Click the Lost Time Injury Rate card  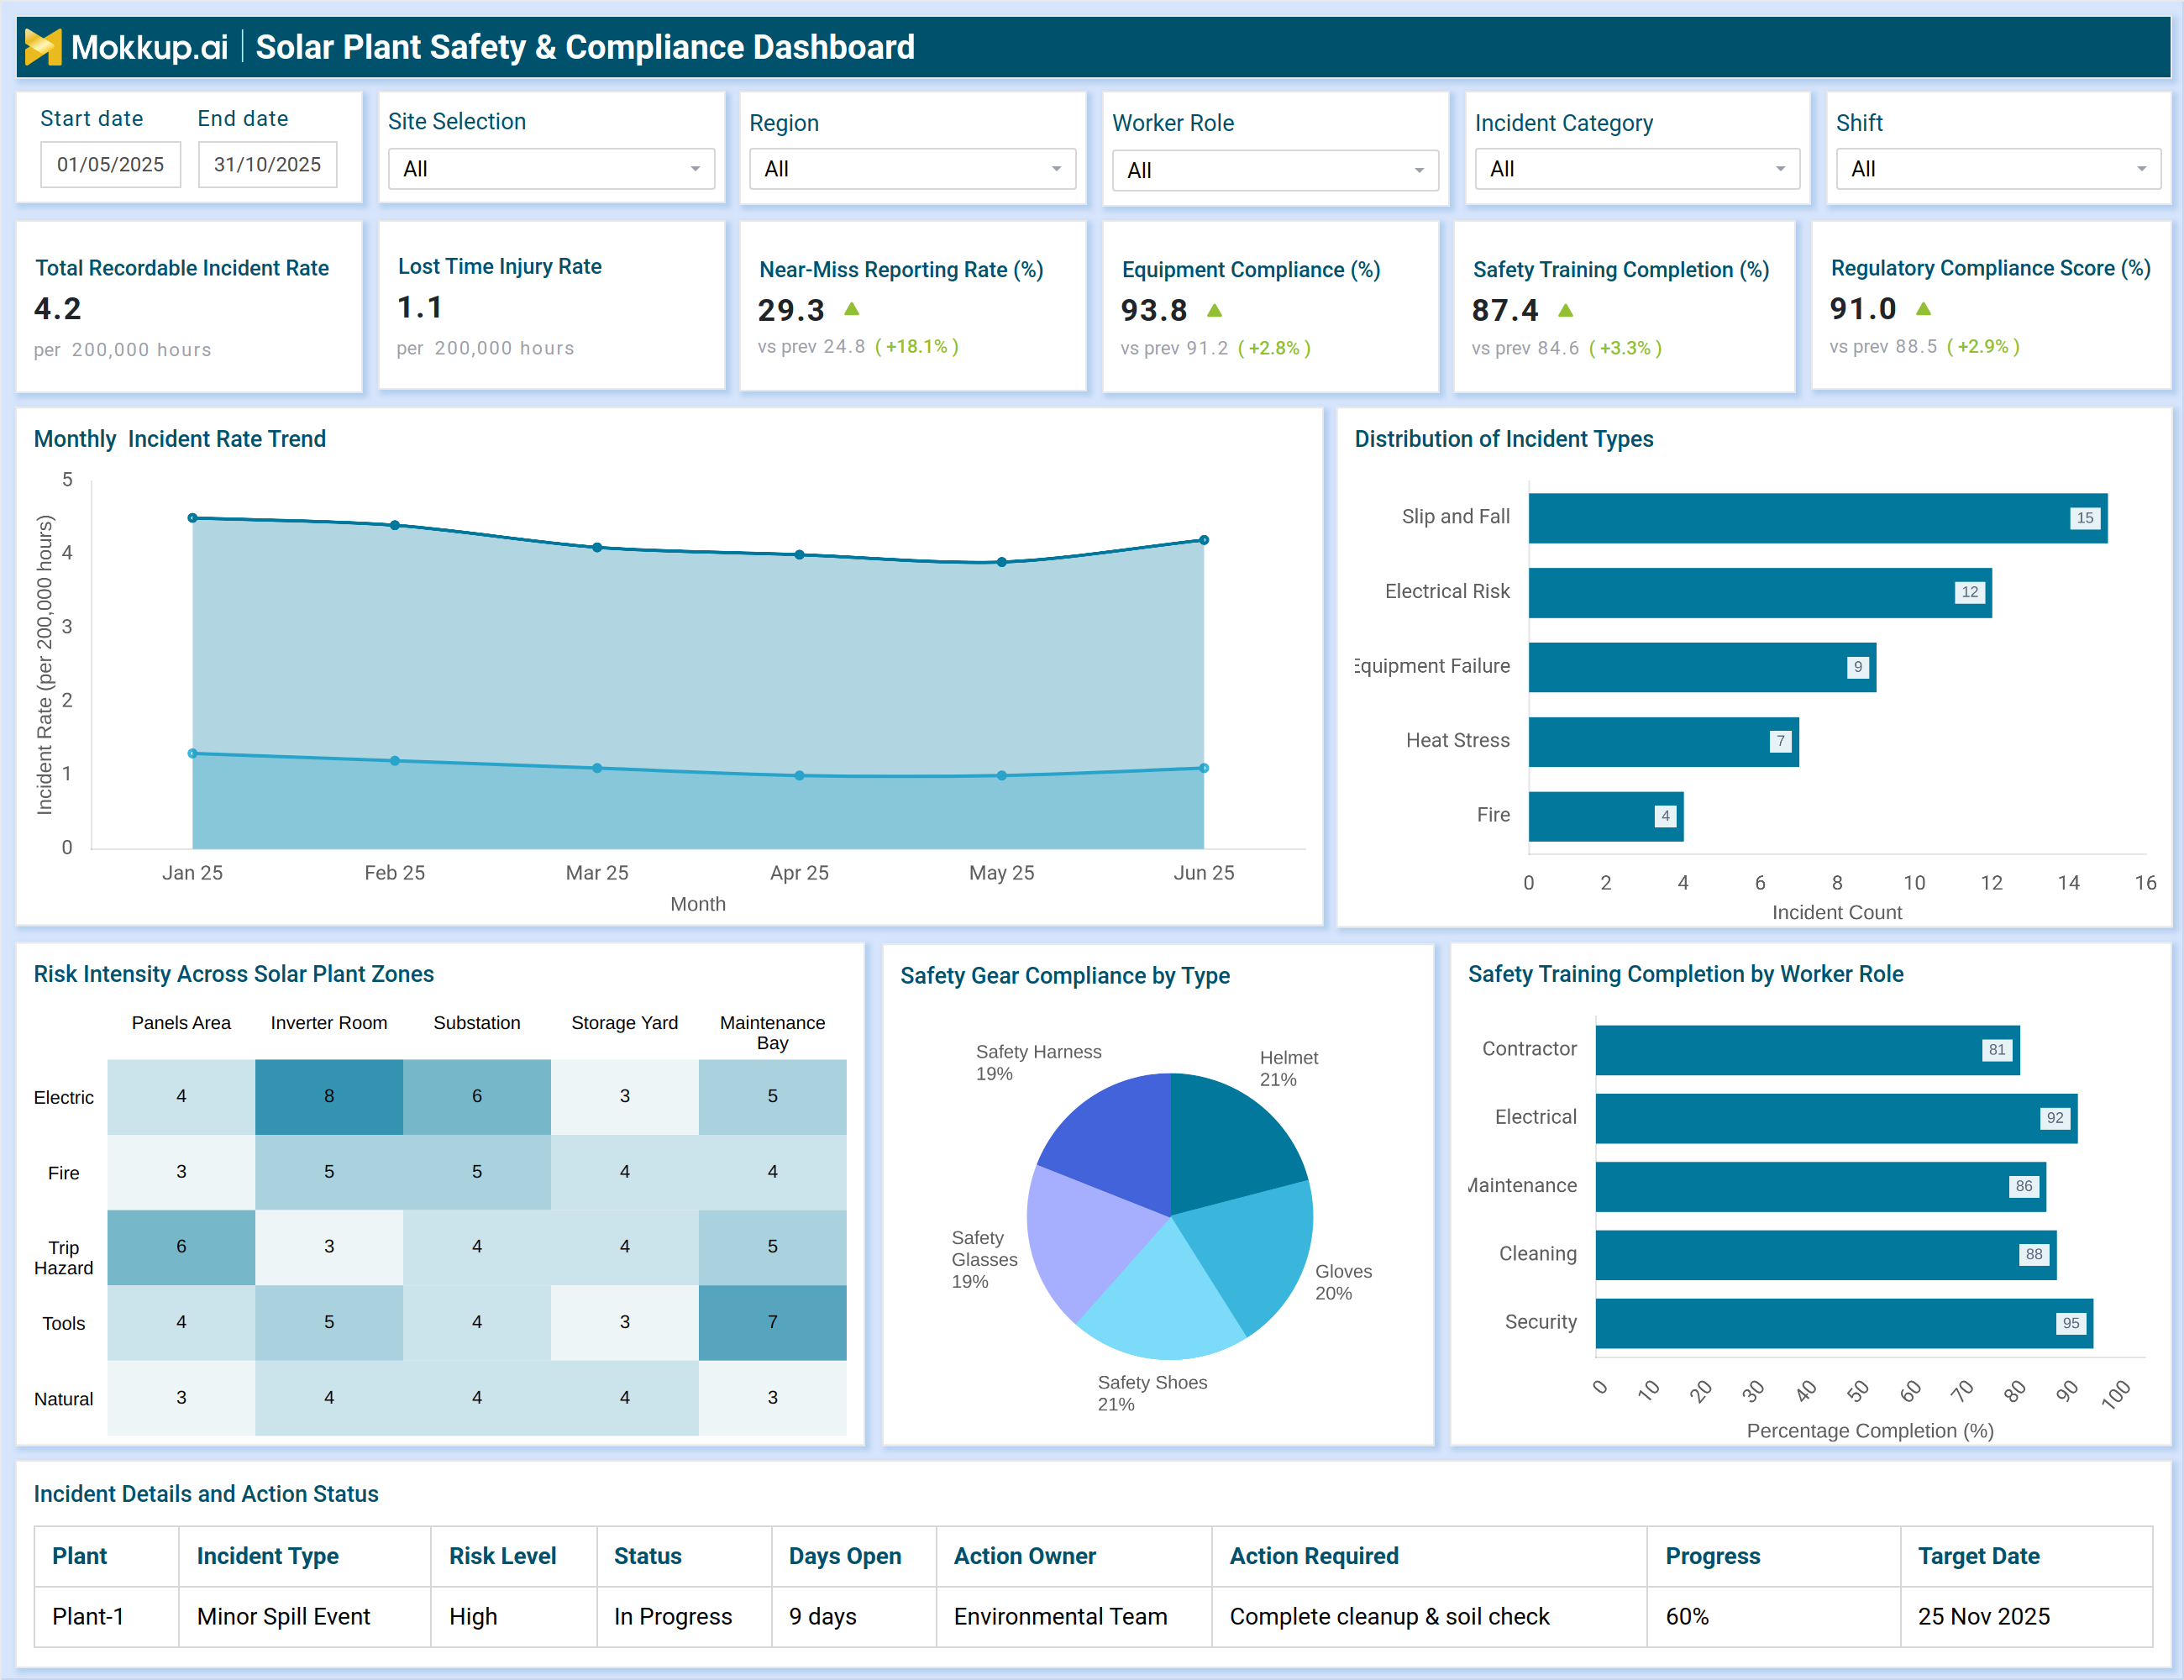point(552,305)
